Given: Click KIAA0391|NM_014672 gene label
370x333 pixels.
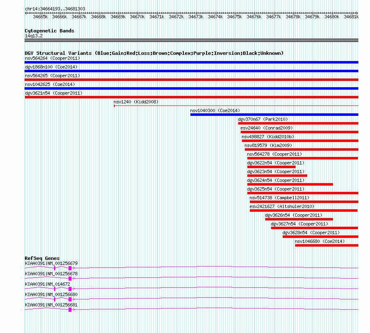Looking at the screenshot, I should click(x=47, y=284).
